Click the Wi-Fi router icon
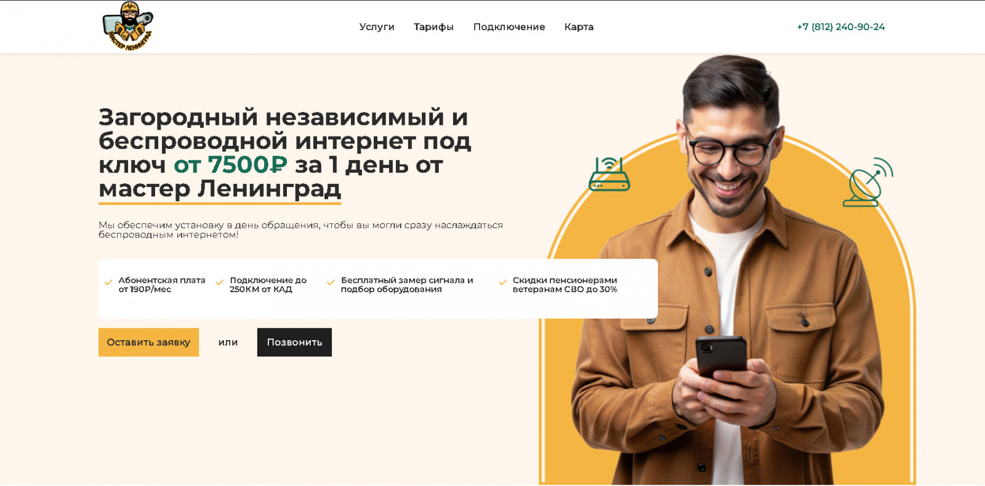This screenshot has height=486, width=985. [609, 174]
